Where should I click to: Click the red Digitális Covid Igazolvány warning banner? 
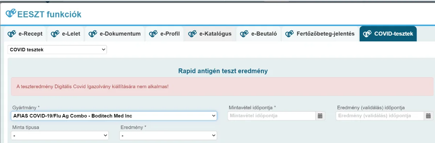(x=222, y=86)
